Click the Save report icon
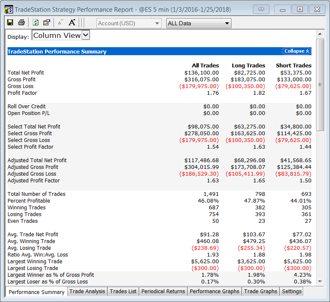Viewport: 330px width, 302px height. click(x=10, y=23)
